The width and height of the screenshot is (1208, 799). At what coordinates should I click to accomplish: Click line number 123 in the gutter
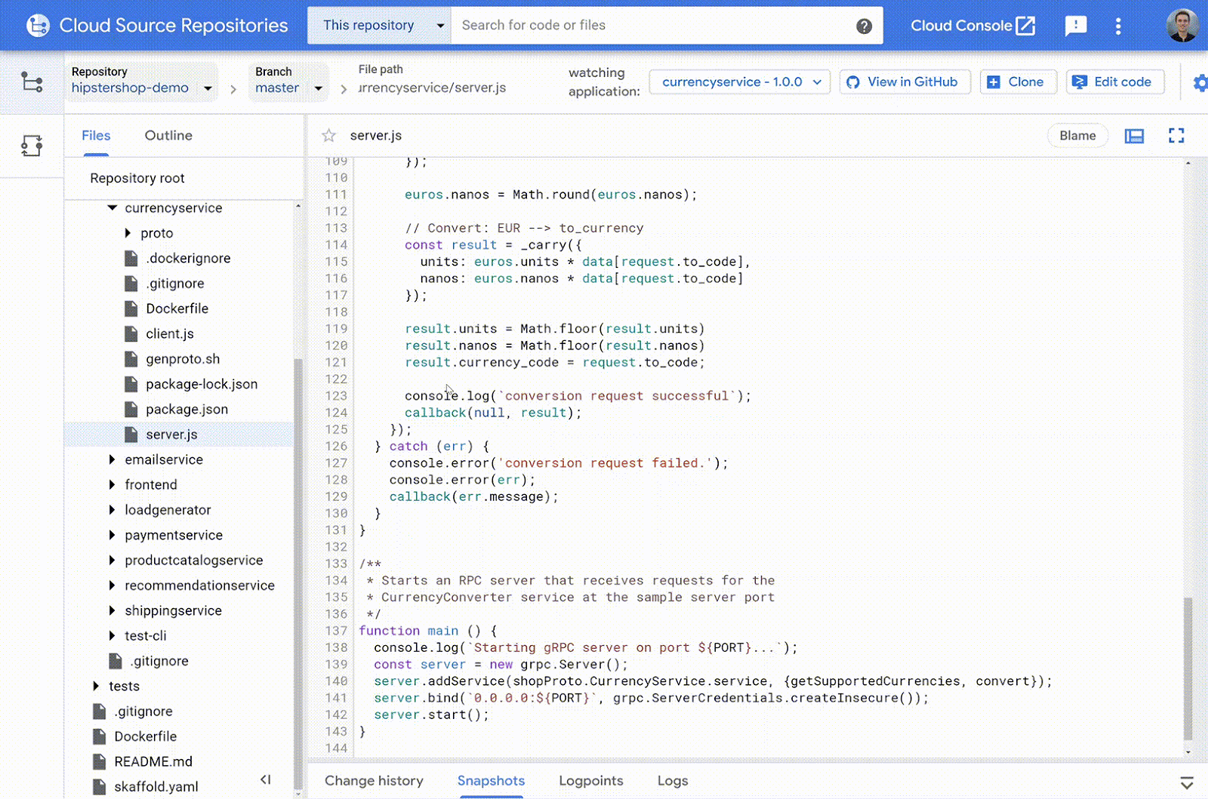pyautogui.click(x=336, y=396)
